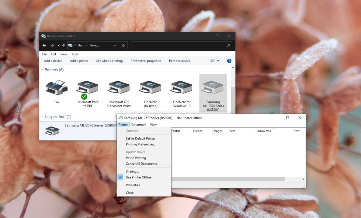Open the address bar dropdown arrow
The width and height of the screenshot is (361, 218).
(x=115, y=45)
